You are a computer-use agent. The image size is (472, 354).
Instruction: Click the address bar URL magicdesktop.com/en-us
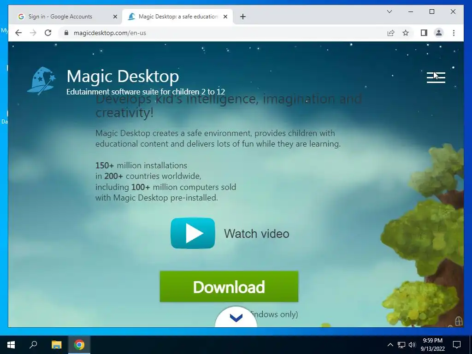[x=110, y=33]
